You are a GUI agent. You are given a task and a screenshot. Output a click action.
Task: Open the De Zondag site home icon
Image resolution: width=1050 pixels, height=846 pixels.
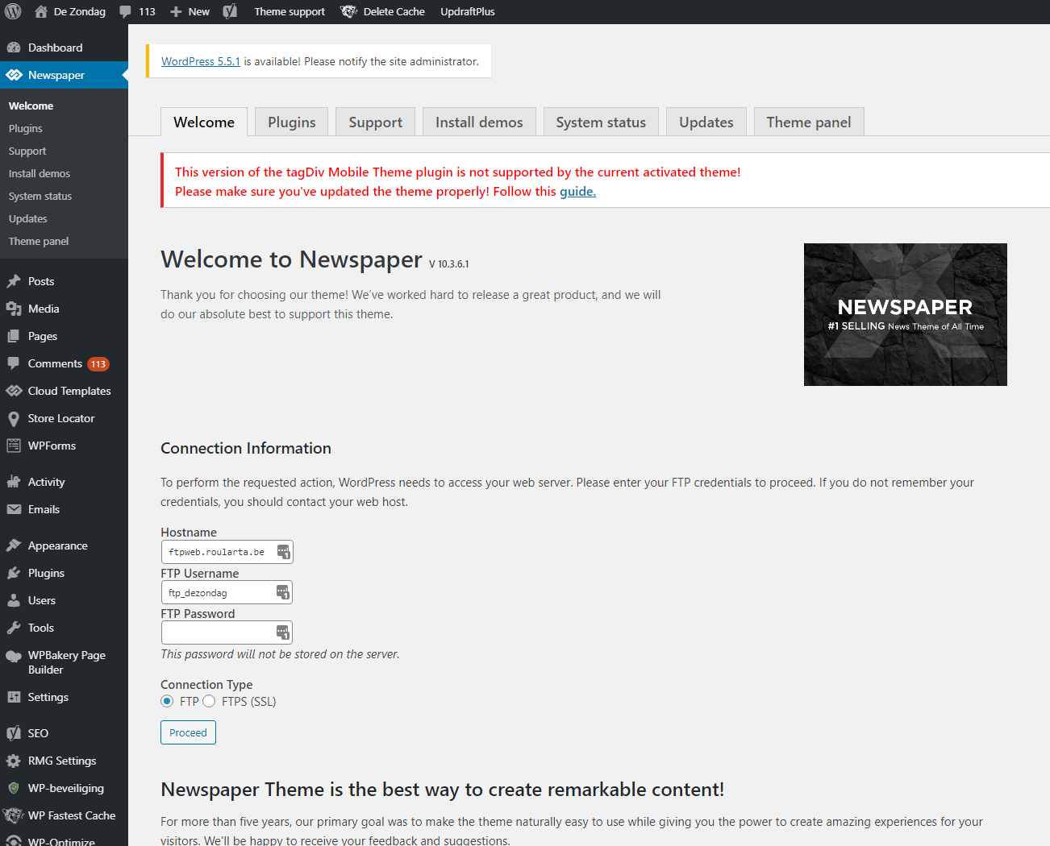(41, 11)
